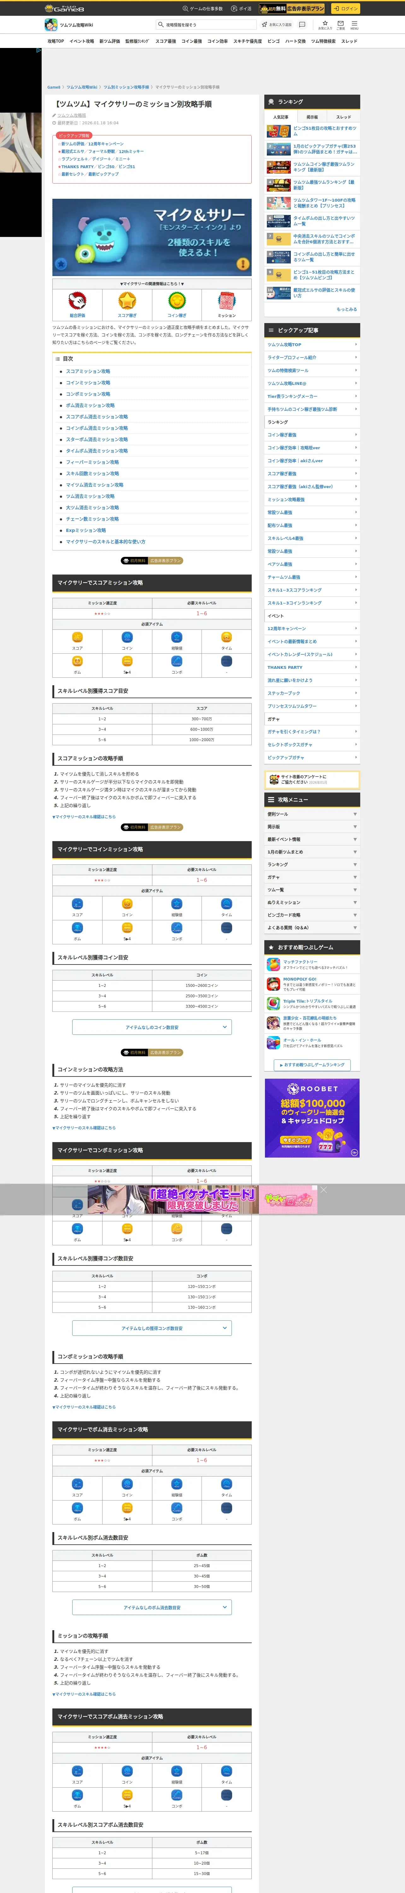Screen dimensions: 405x1893
Task: Click the マイク&サリー hero image
Action: [152, 237]
